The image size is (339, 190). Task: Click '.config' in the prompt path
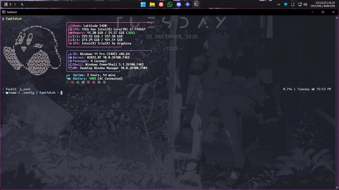tap(28, 93)
